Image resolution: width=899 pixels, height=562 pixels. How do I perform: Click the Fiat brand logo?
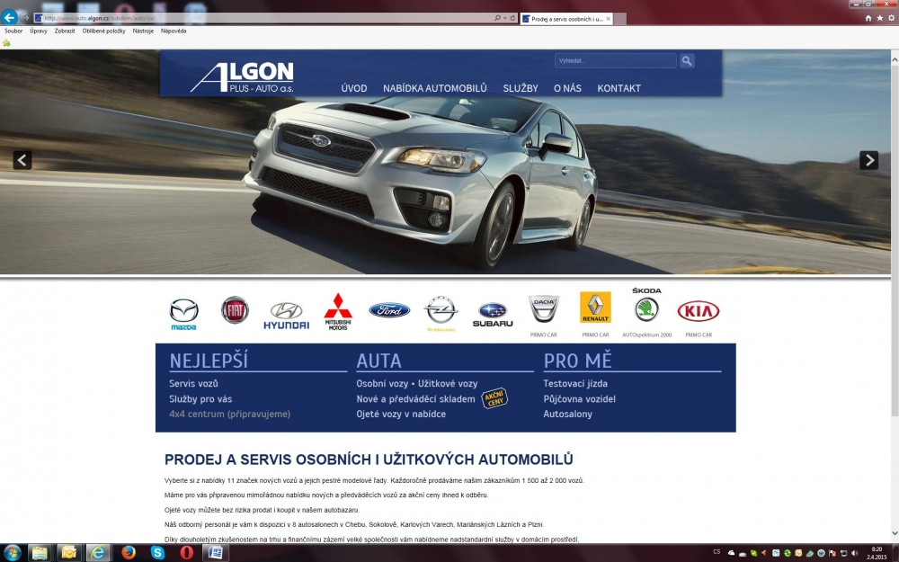[235, 310]
